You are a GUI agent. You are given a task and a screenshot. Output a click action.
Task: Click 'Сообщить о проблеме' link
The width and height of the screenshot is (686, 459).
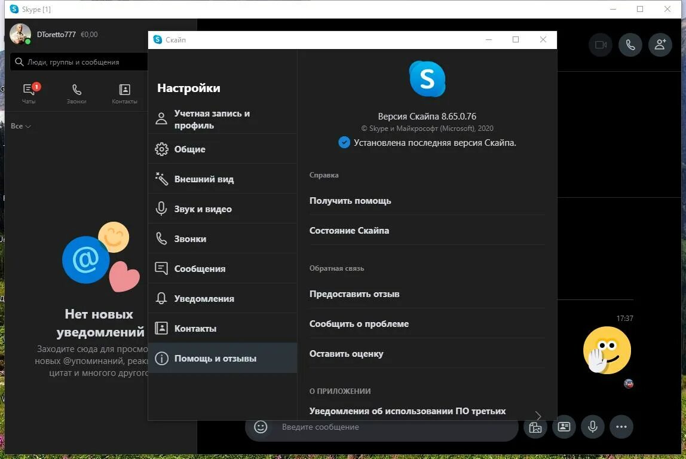pyautogui.click(x=359, y=324)
